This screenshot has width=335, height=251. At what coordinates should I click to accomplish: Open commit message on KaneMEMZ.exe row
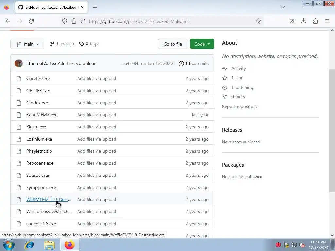97,115
